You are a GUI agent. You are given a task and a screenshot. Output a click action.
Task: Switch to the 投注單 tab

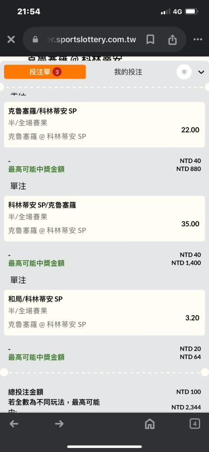coord(45,72)
